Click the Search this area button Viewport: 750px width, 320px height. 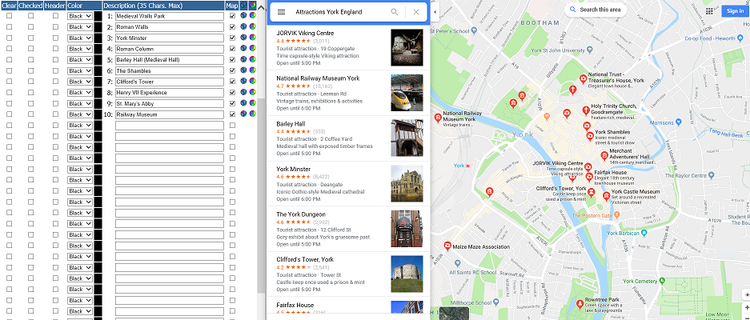click(596, 10)
